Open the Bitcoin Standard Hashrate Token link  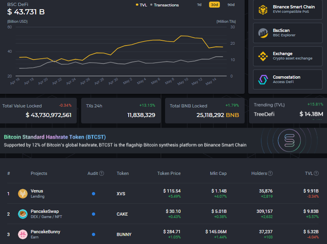click(x=54, y=137)
